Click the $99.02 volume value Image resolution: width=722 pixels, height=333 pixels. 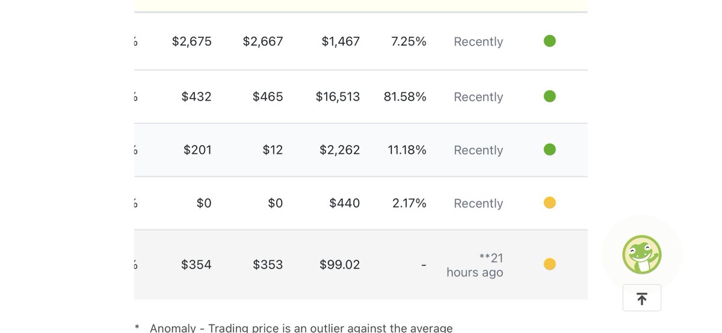click(x=339, y=264)
